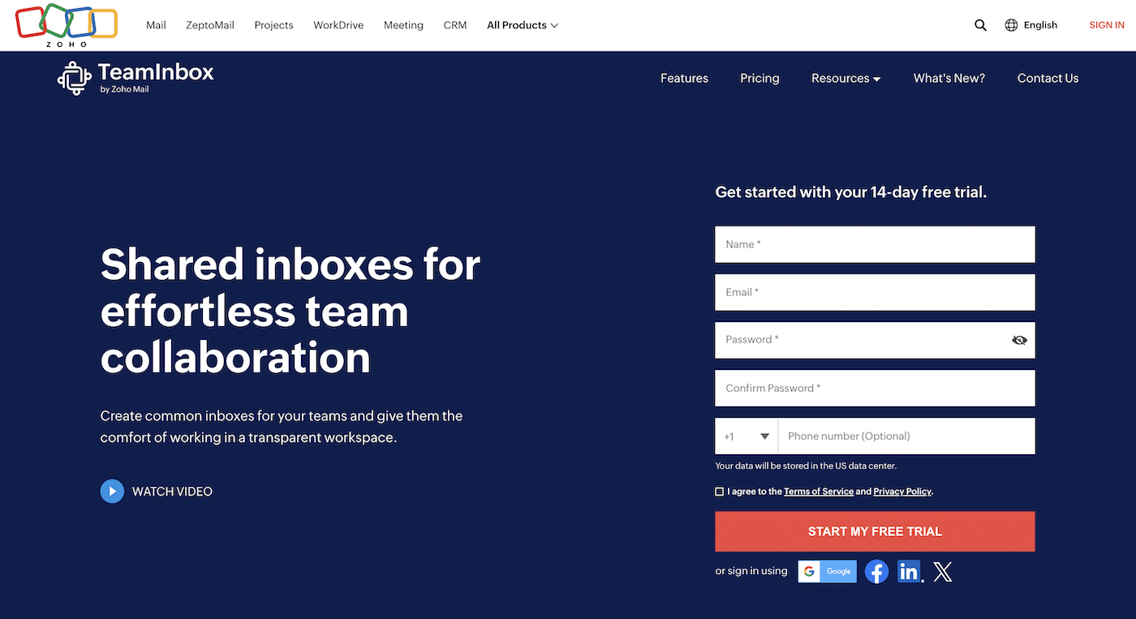Open the WorkDrive menu item

338,25
